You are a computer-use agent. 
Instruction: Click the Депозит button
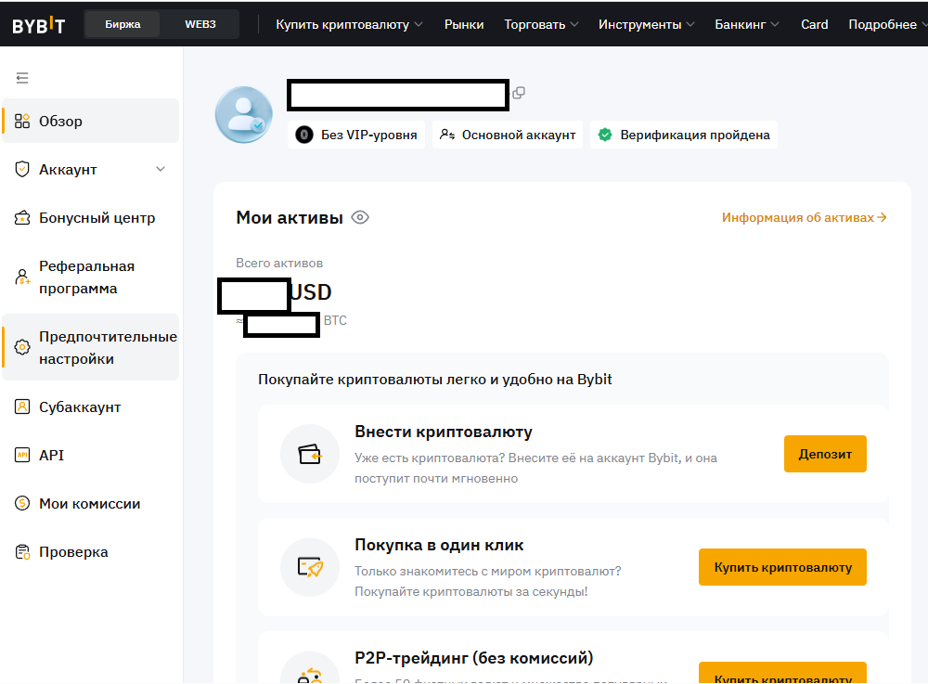[825, 454]
